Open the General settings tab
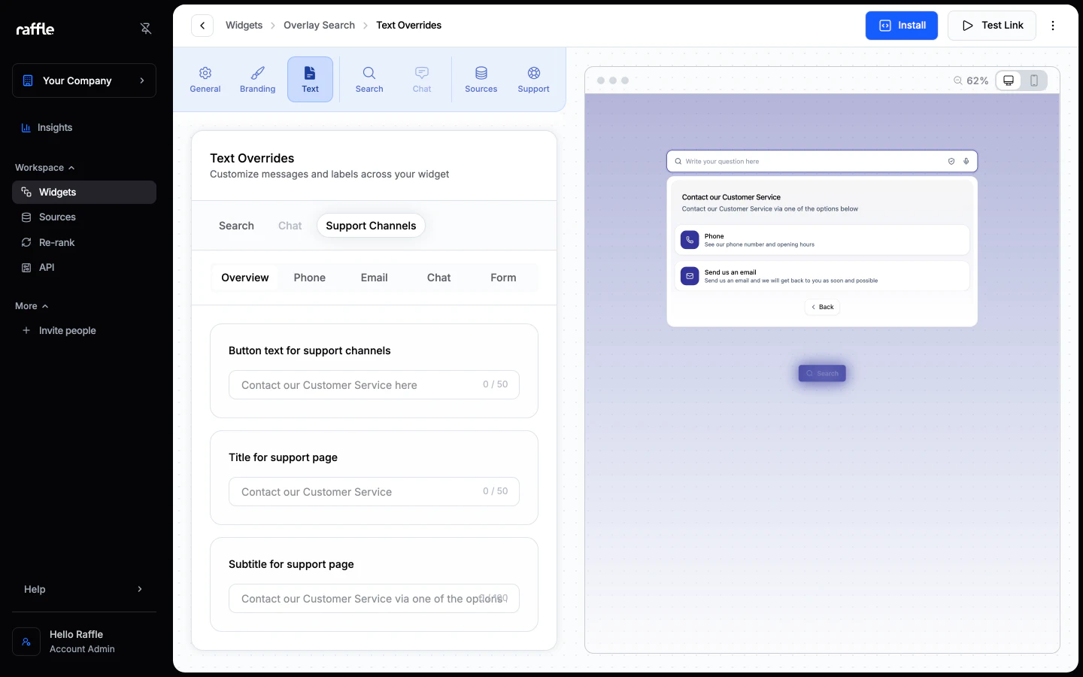 click(x=205, y=80)
